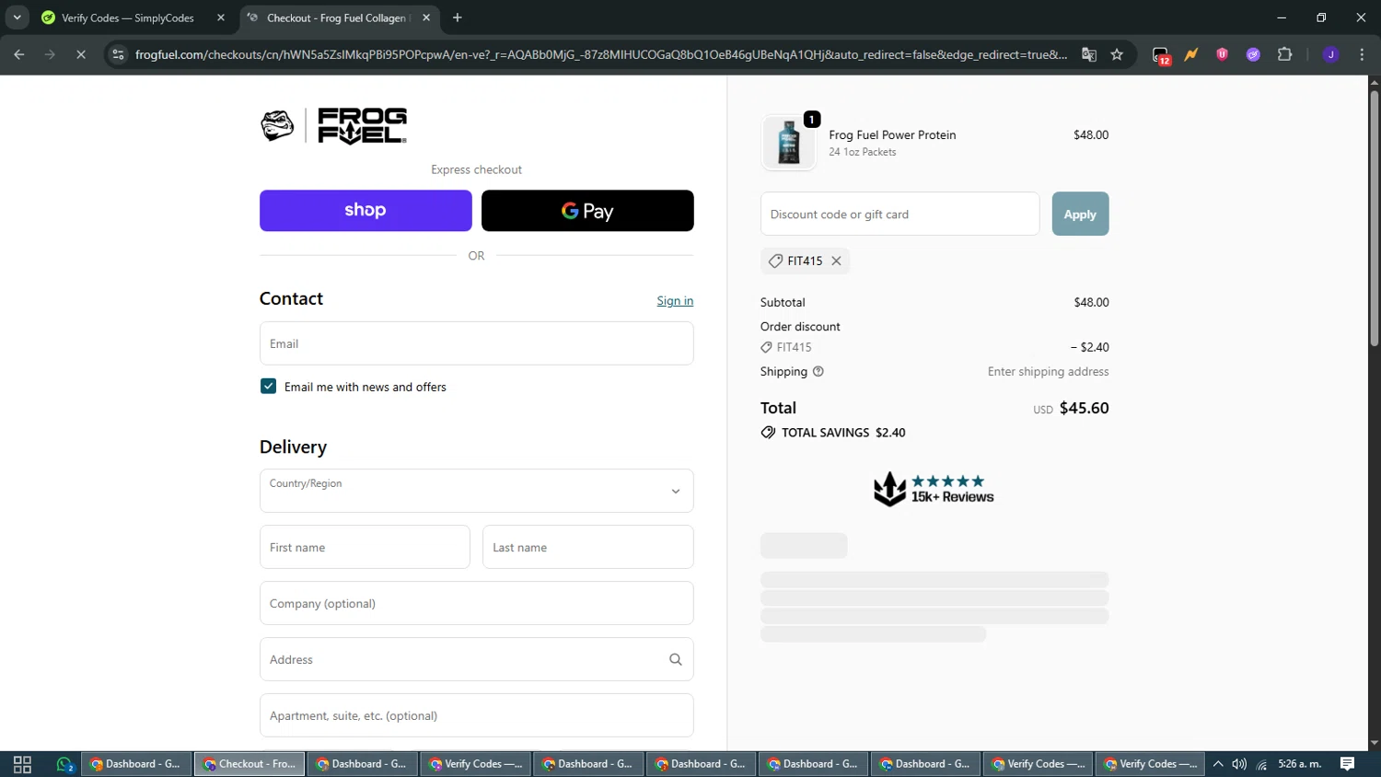
Task: Click the Discount code or gift card field
Action: click(x=900, y=214)
